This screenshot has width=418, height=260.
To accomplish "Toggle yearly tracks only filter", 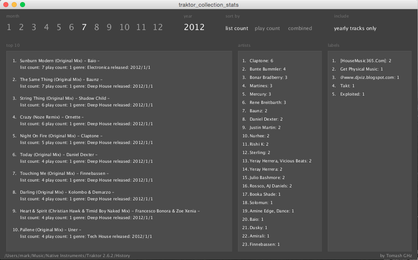I will [355, 28].
